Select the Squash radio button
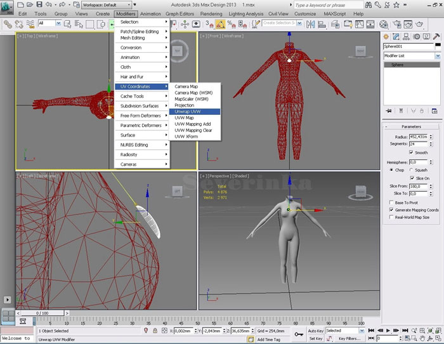Image resolution: width=444 pixels, height=344 pixels. click(412, 170)
